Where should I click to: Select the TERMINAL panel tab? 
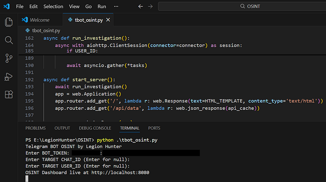pyautogui.click(x=130, y=128)
